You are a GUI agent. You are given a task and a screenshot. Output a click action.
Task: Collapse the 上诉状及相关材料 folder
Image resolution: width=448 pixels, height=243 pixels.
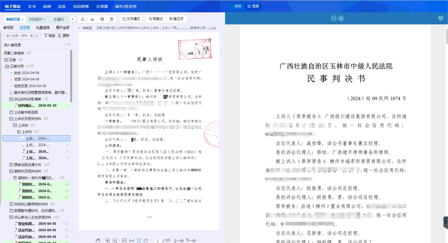pos(11,119)
